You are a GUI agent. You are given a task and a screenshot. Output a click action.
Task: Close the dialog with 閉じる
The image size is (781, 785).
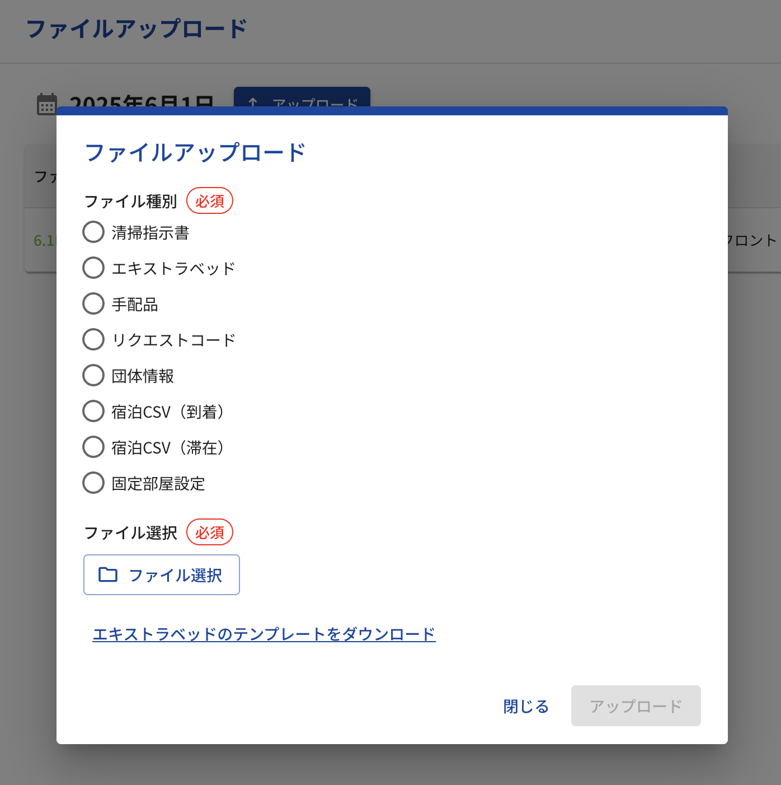(x=526, y=706)
